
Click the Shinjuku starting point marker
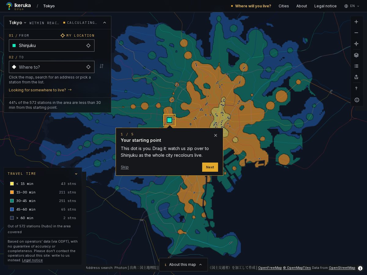169,120
